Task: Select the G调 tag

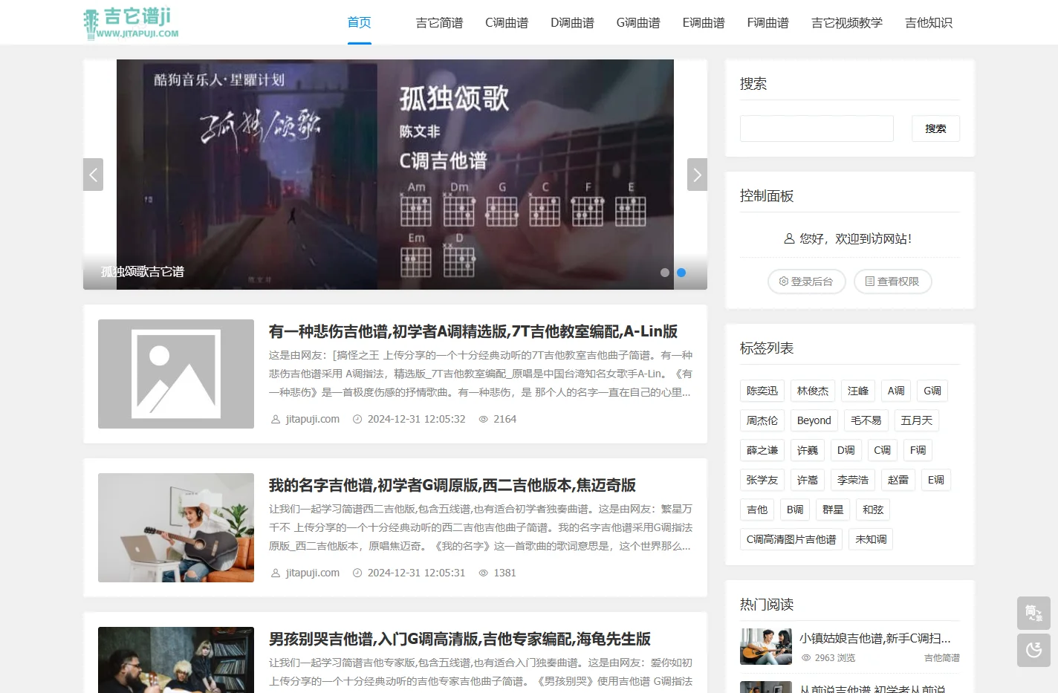Action: 932,391
